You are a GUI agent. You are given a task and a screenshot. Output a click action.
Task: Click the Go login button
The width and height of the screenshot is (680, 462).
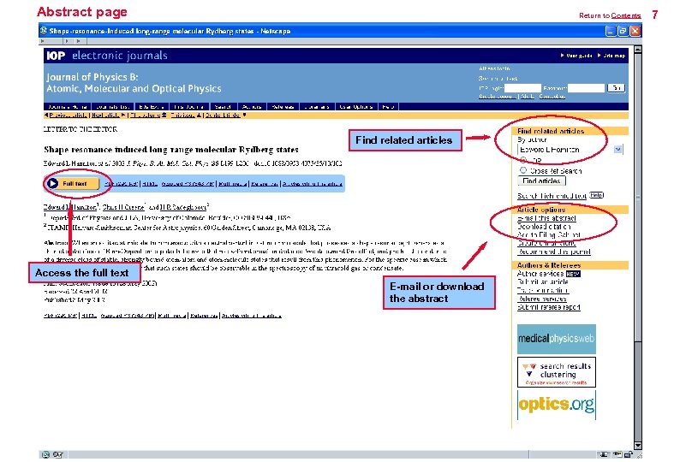(617, 88)
